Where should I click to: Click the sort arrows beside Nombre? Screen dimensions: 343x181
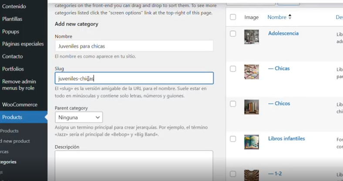coord(290,17)
